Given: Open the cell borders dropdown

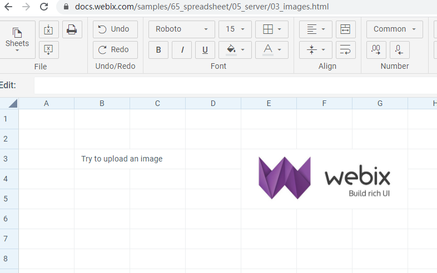Looking at the screenshot, I should pyautogui.click(x=272, y=29).
